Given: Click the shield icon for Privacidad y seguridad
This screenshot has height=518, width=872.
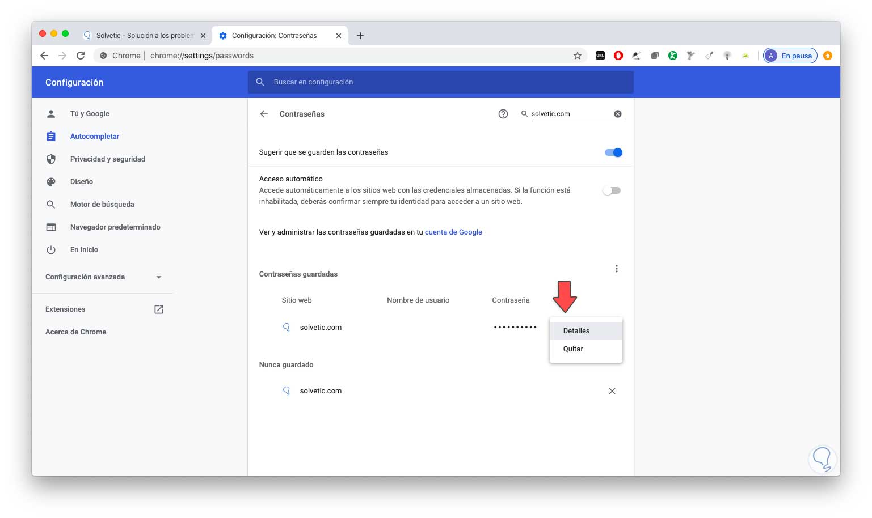Looking at the screenshot, I should 51,159.
